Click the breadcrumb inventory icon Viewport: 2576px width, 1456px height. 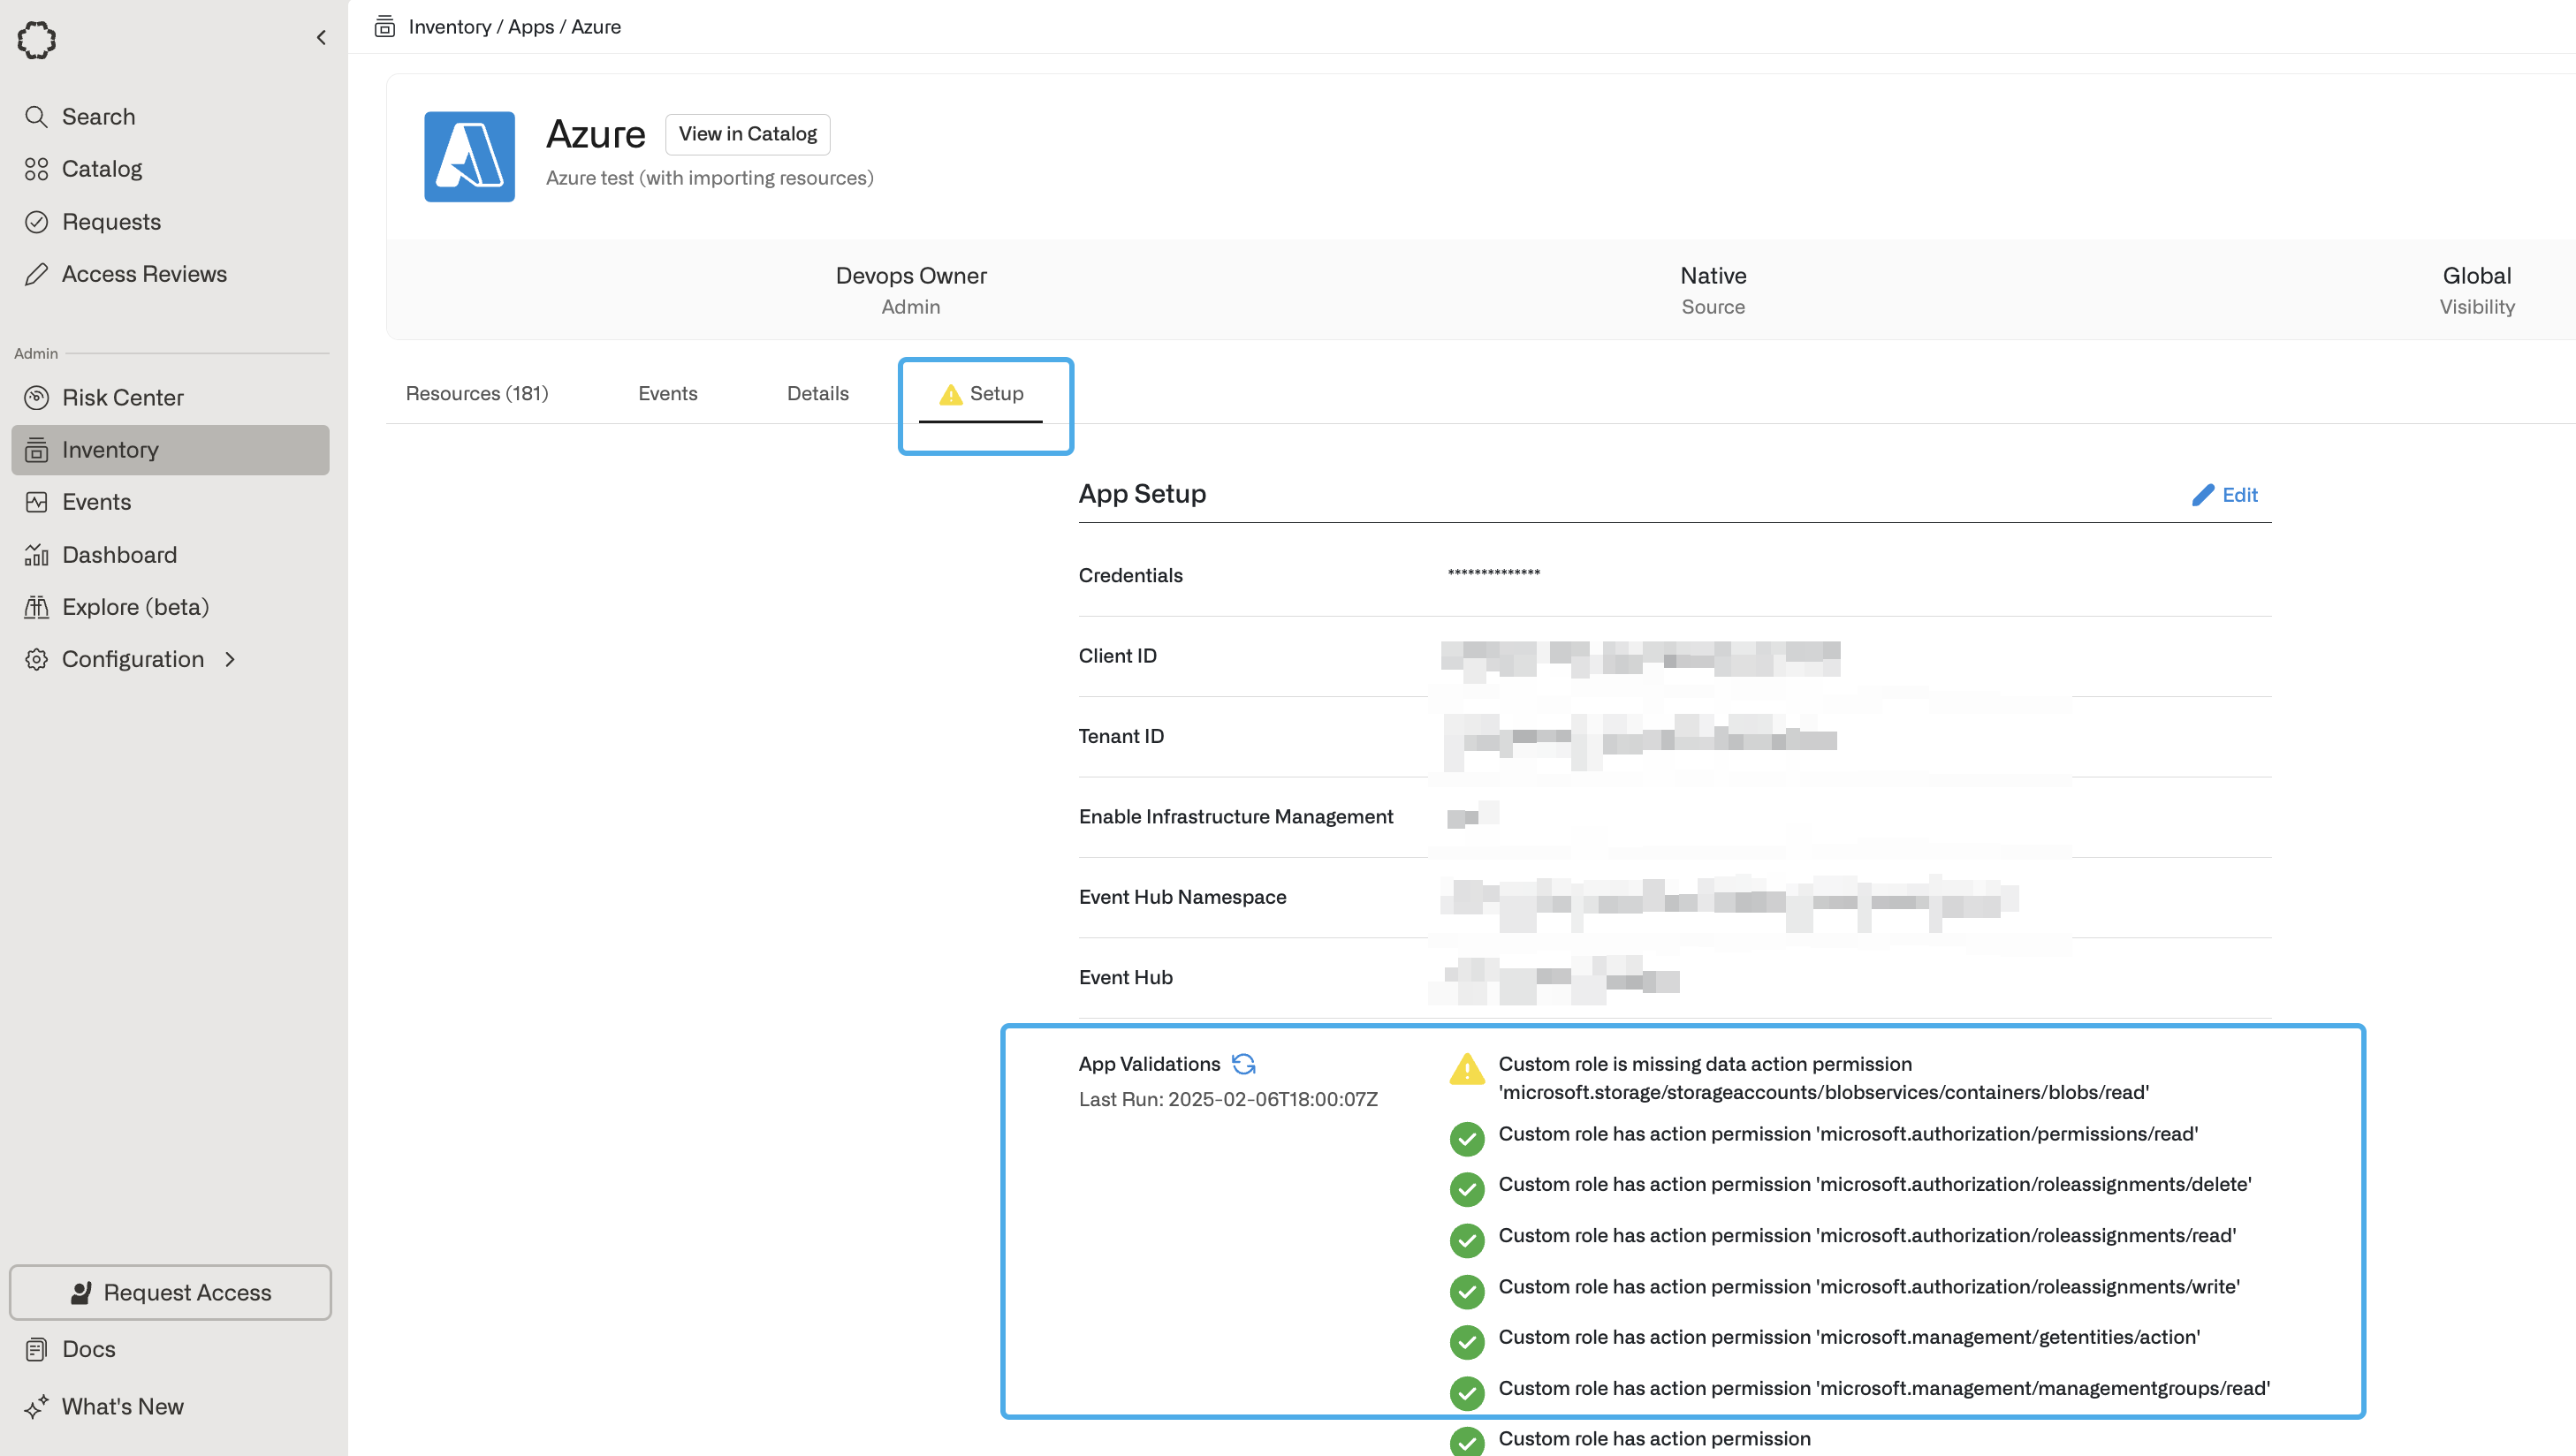385,27
